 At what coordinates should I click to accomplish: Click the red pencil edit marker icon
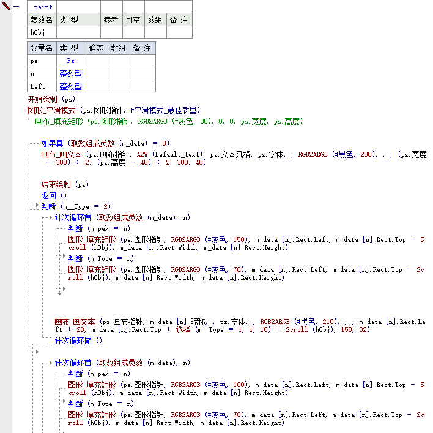tap(6, 6)
